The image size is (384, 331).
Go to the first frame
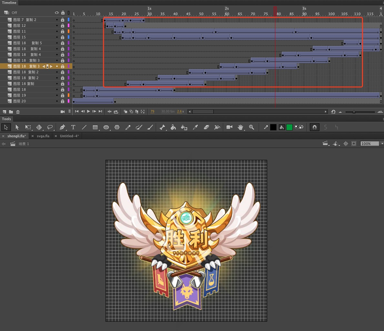(x=77, y=111)
